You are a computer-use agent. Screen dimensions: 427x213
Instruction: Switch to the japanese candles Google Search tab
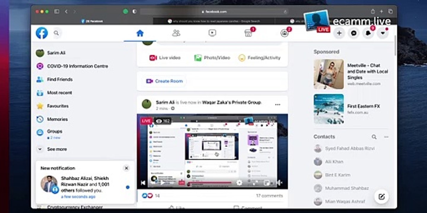click(214, 21)
